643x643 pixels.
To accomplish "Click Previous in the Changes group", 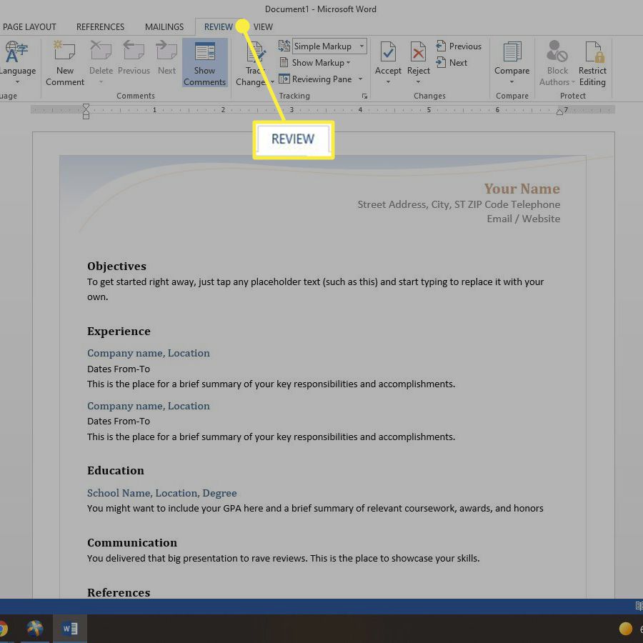I will coord(459,46).
